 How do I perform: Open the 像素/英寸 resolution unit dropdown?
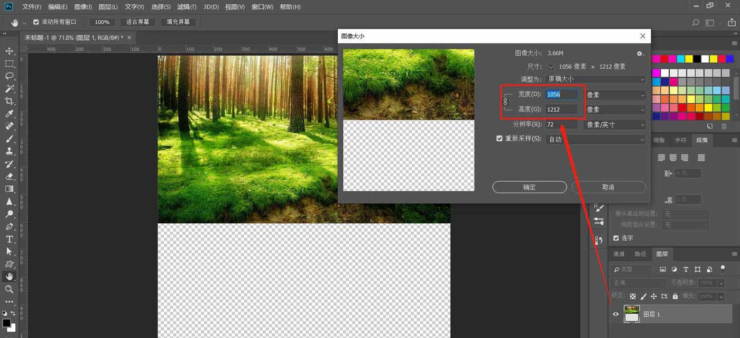point(615,125)
